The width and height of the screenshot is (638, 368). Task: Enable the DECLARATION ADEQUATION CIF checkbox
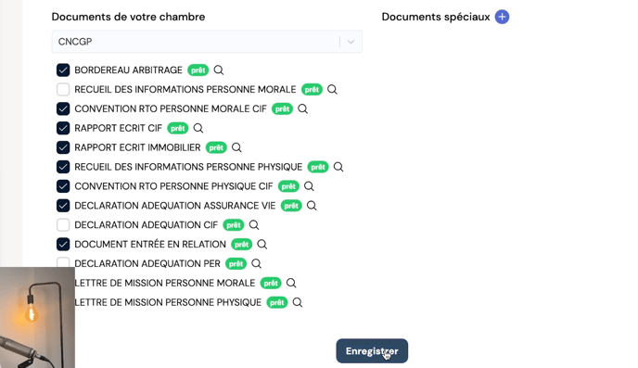[63, 225]
